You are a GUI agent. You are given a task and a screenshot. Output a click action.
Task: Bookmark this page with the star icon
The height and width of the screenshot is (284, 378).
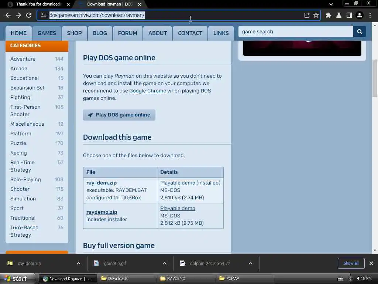coord(316,15)
